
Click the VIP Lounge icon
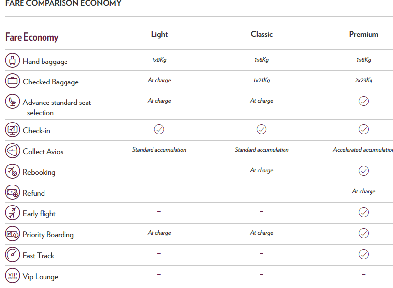(12, 276)
